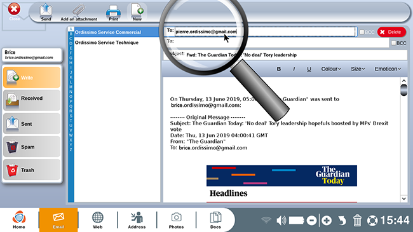This screenshot has width=413, height=232.
Task: Jump to letter K in contact index
Action: pyautogui.click(x=71, y=78)
